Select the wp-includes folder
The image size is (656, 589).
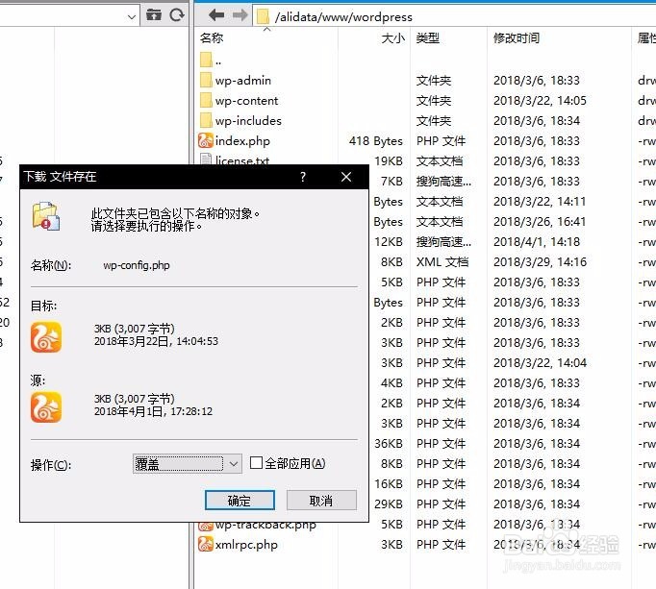(248, 121)
